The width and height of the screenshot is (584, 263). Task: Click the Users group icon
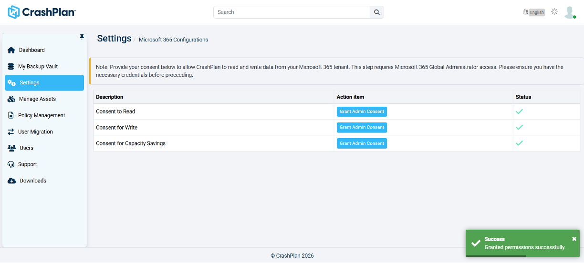12,148
